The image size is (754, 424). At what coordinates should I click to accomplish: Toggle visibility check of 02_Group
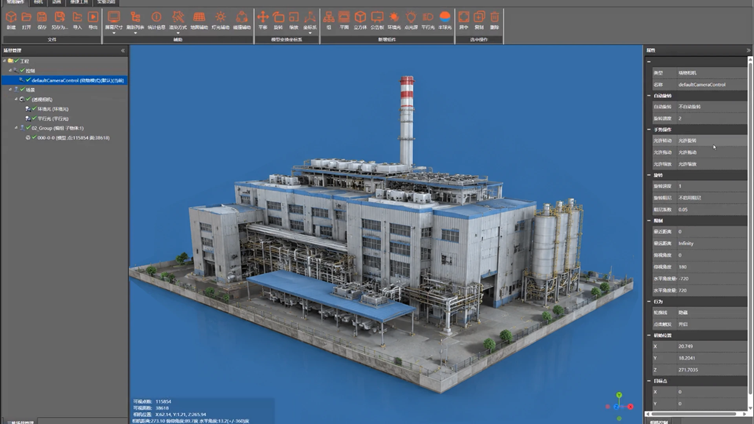tap(28, 128)
